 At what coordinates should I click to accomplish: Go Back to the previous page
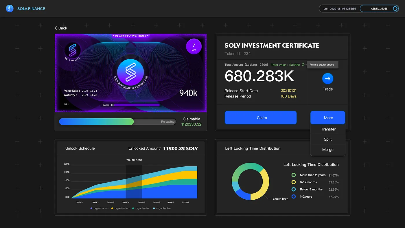tap(61, 28)
